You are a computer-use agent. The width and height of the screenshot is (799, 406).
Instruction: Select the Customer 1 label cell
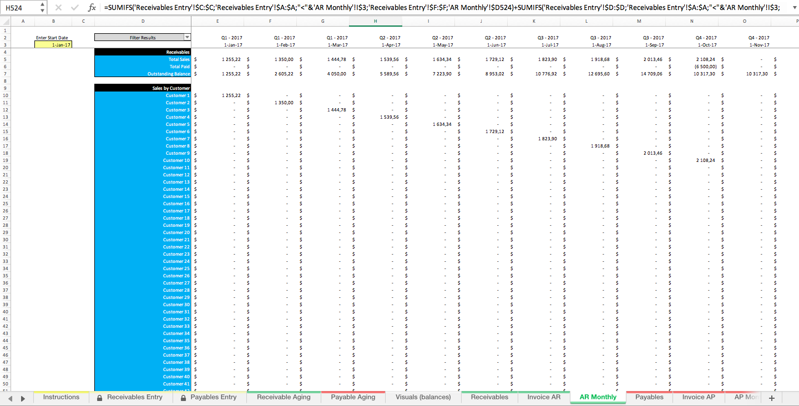click(143, 95)
